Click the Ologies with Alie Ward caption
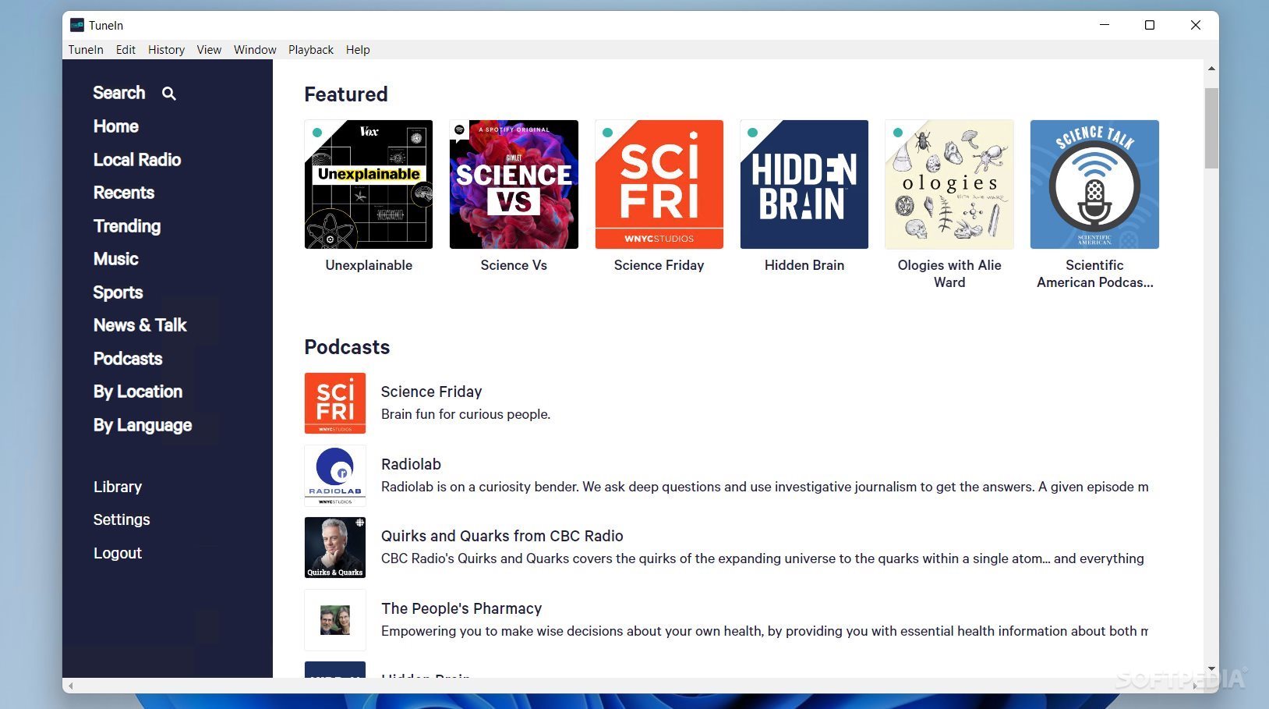This screenshot has height=709, width=1269. tap(949, 274)
